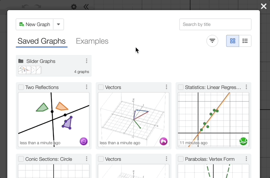This screenshot has width=270, height=178.
Task: Tick the Parabolas: Vertex Form checkbox
Action: point(181,159)
